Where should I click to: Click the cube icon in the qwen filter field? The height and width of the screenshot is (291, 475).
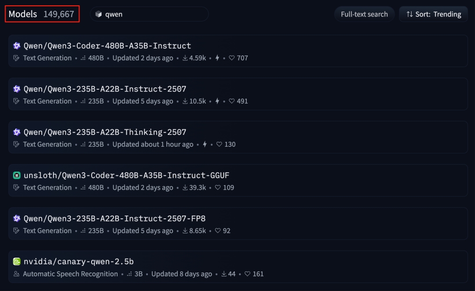(99, 14)
